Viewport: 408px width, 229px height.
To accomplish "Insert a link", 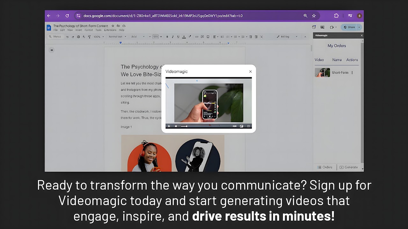I will [x=197, y=37].
